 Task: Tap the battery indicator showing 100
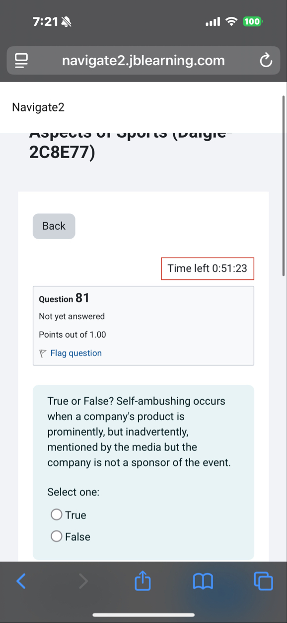click(x=252, y=21)
